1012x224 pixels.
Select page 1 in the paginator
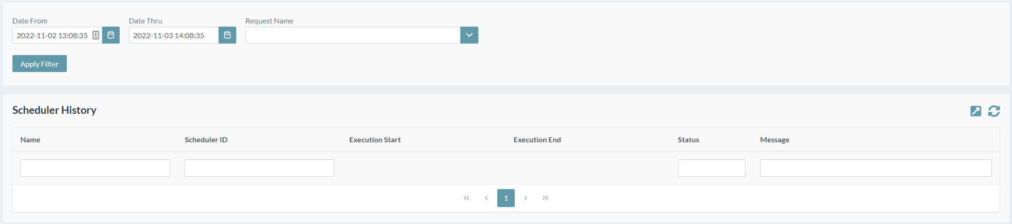[x=506, y=198]
